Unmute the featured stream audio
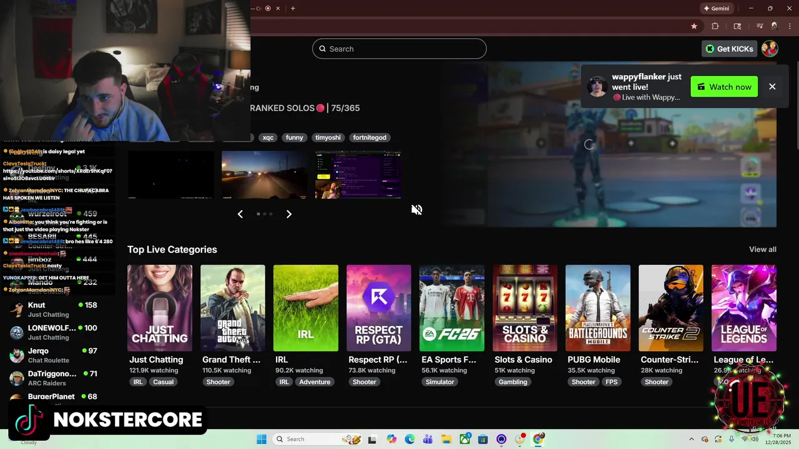The width and height of the screenshot is (799, 449). (x=417, y=210)
